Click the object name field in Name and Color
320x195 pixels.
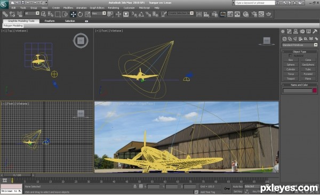coord(298,90)
